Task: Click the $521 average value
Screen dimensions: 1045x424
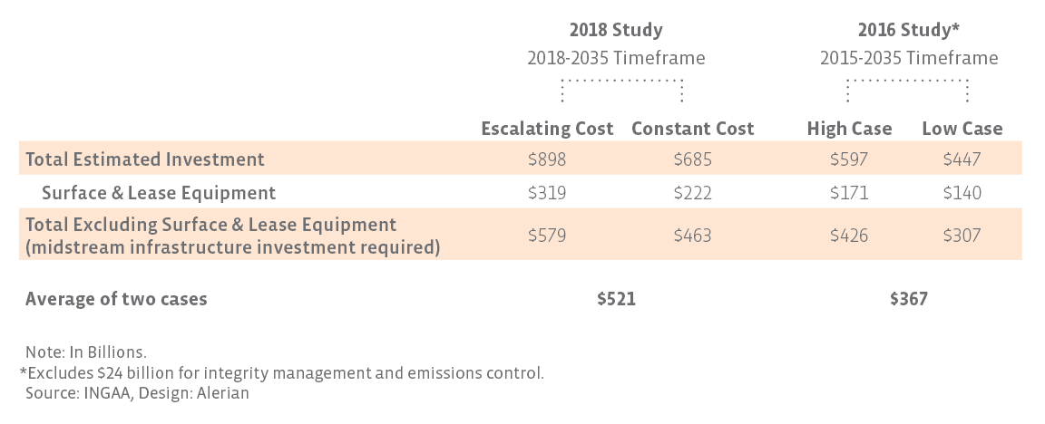Action: pos(616,299)
